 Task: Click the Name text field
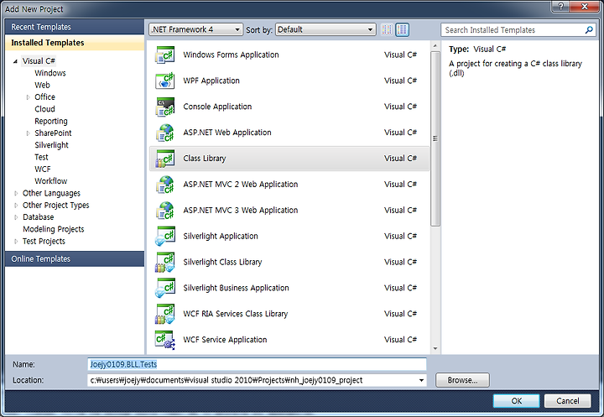(257, 364)
